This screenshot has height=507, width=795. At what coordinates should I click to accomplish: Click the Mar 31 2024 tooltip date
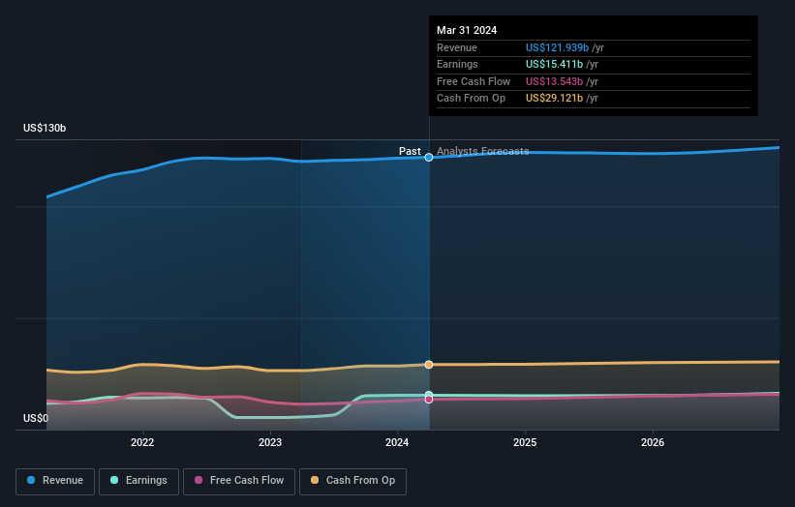(467, 30)
